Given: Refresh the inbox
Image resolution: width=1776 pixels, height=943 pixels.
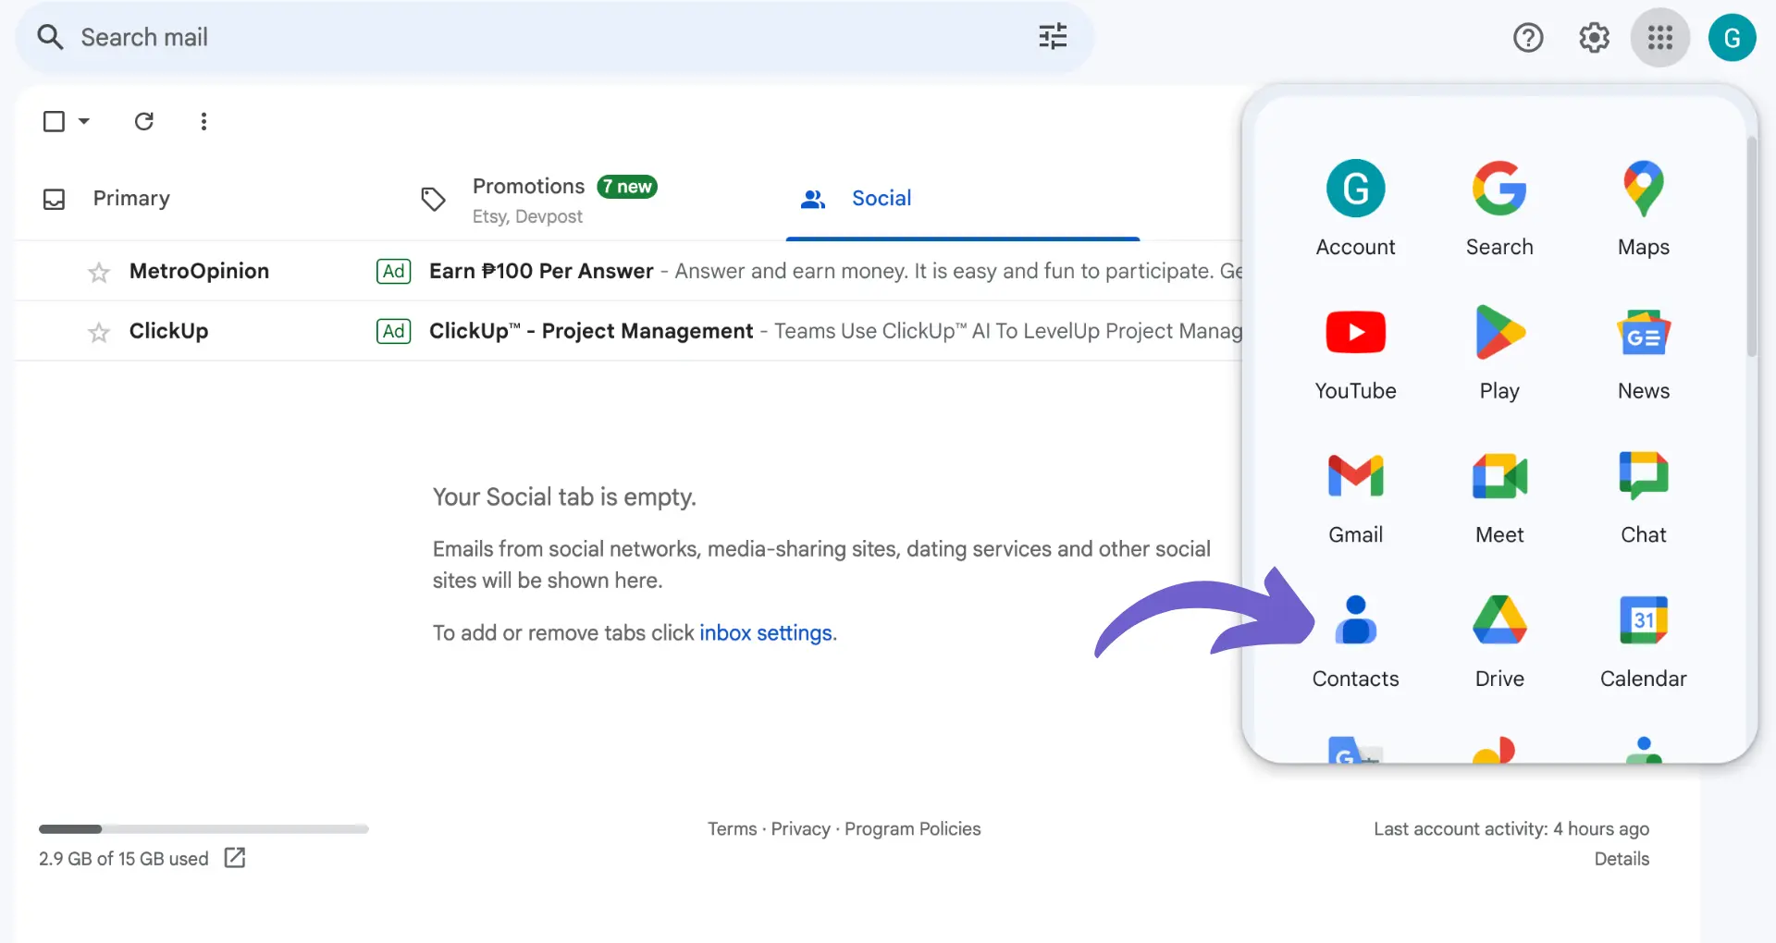Looking at the screenshot, I should (143, 121).
